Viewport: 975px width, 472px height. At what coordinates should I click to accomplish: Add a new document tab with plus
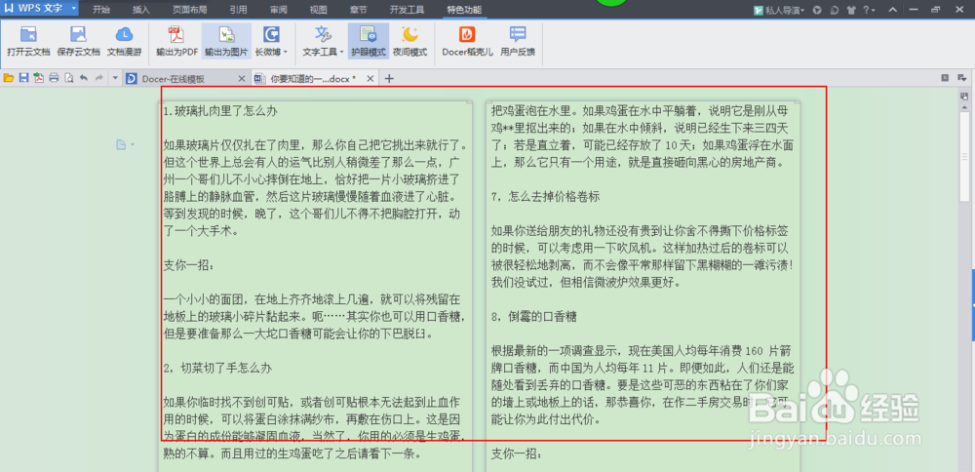389,78
